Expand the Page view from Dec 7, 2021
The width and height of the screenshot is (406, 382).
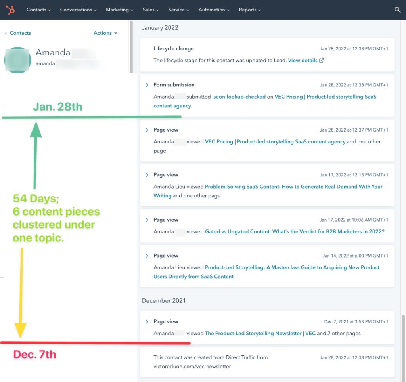pyautogui.click(x=147, y=322)
